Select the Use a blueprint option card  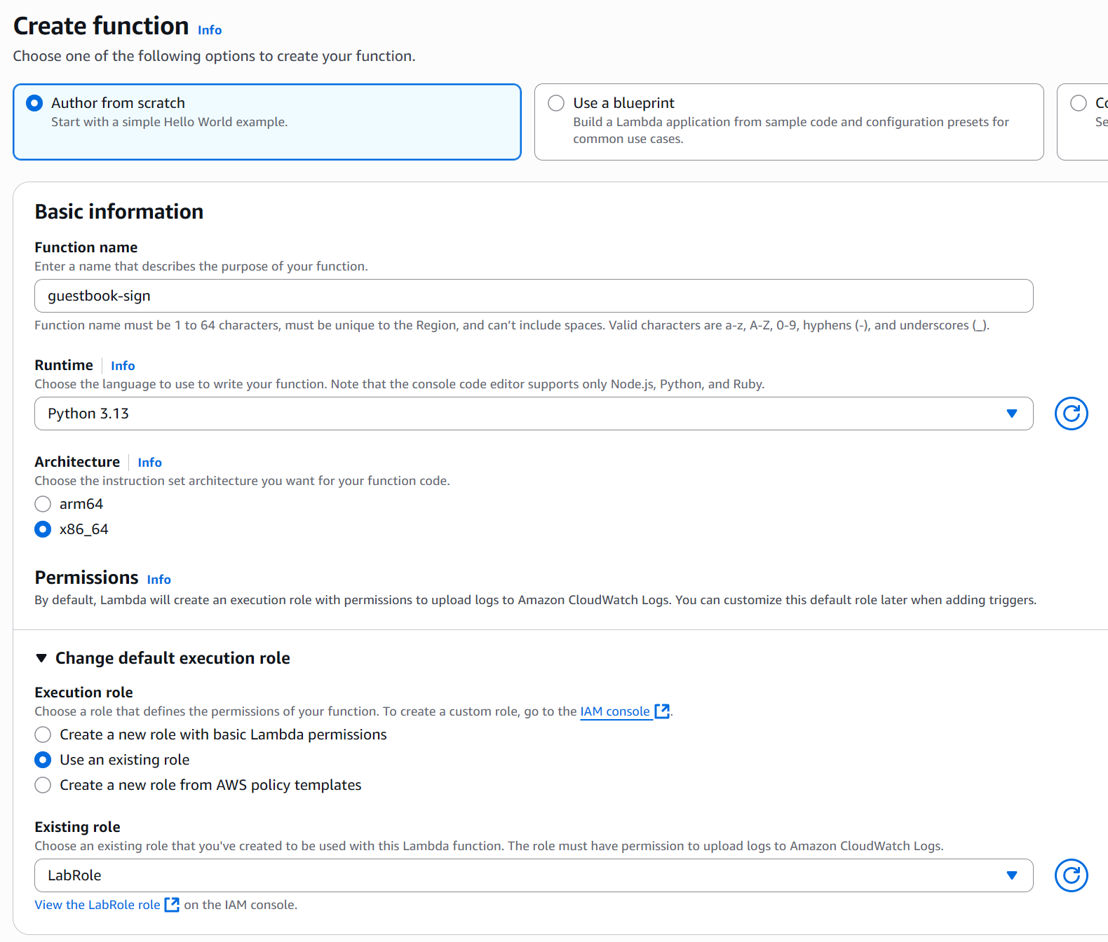click(788, 122)
